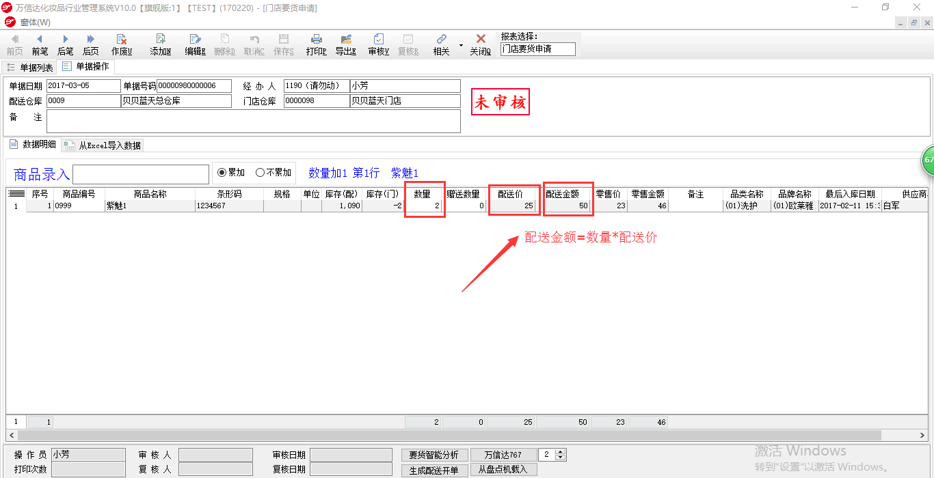Click the inner window restore icon
934x478 pixels.
914,23
